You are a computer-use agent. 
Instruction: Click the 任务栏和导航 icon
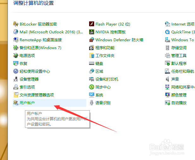click(168, 71)
